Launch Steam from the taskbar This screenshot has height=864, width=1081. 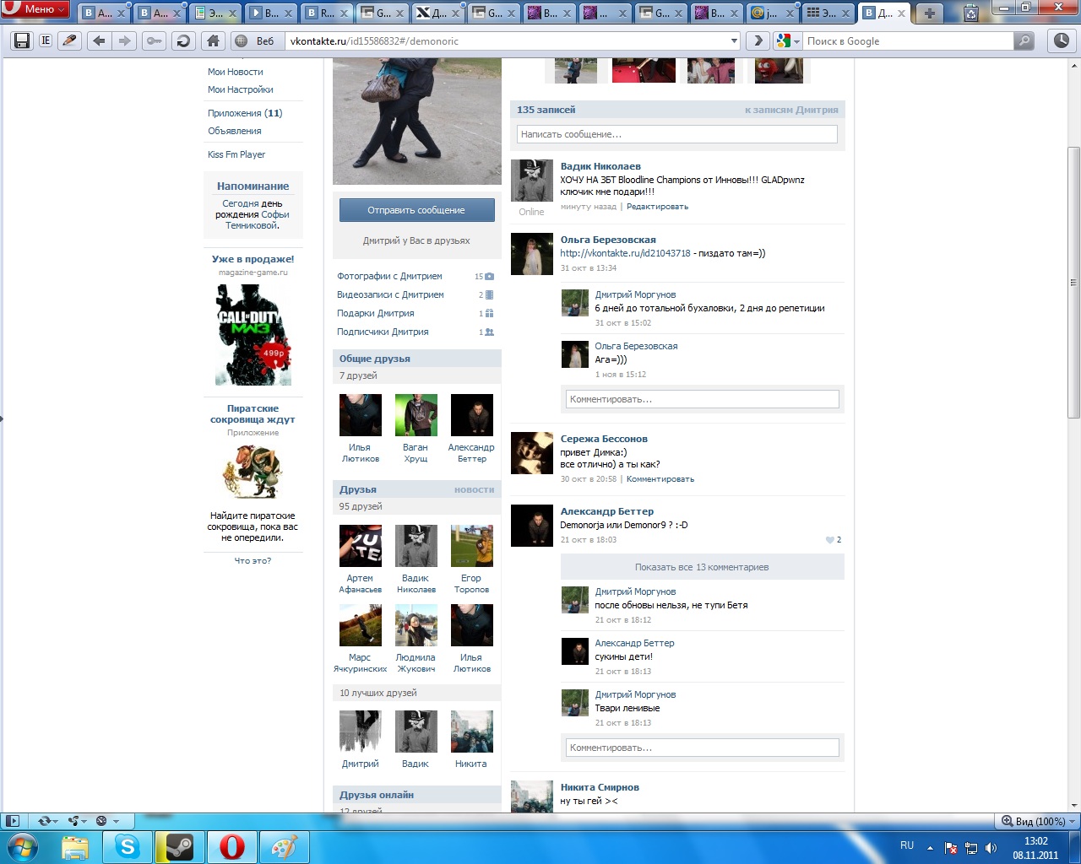(179, 846)
